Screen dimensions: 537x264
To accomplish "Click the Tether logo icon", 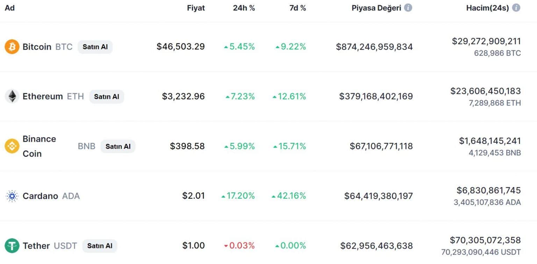I will (x=12, y=245).
